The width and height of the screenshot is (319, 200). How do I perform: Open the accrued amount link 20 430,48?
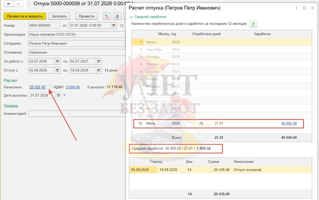click(x=37, y=87)
